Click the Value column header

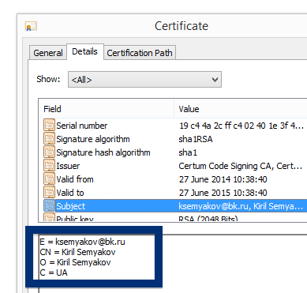click(241, 109)
